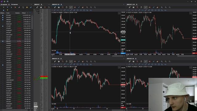The height and width of the screenshot is (111, 197).
Task: Open the indicators icon in the 5M chart toolbar
Action: [83, 7]
